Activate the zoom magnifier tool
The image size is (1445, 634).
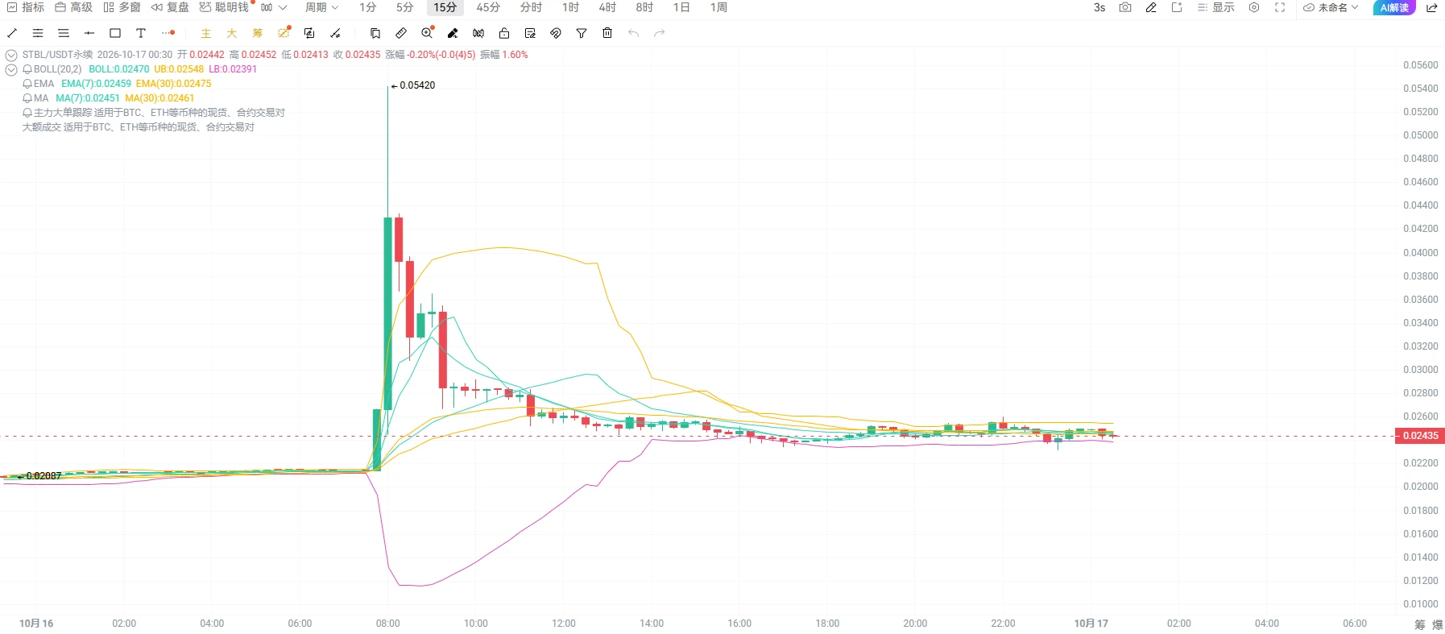tap(427, 33)
